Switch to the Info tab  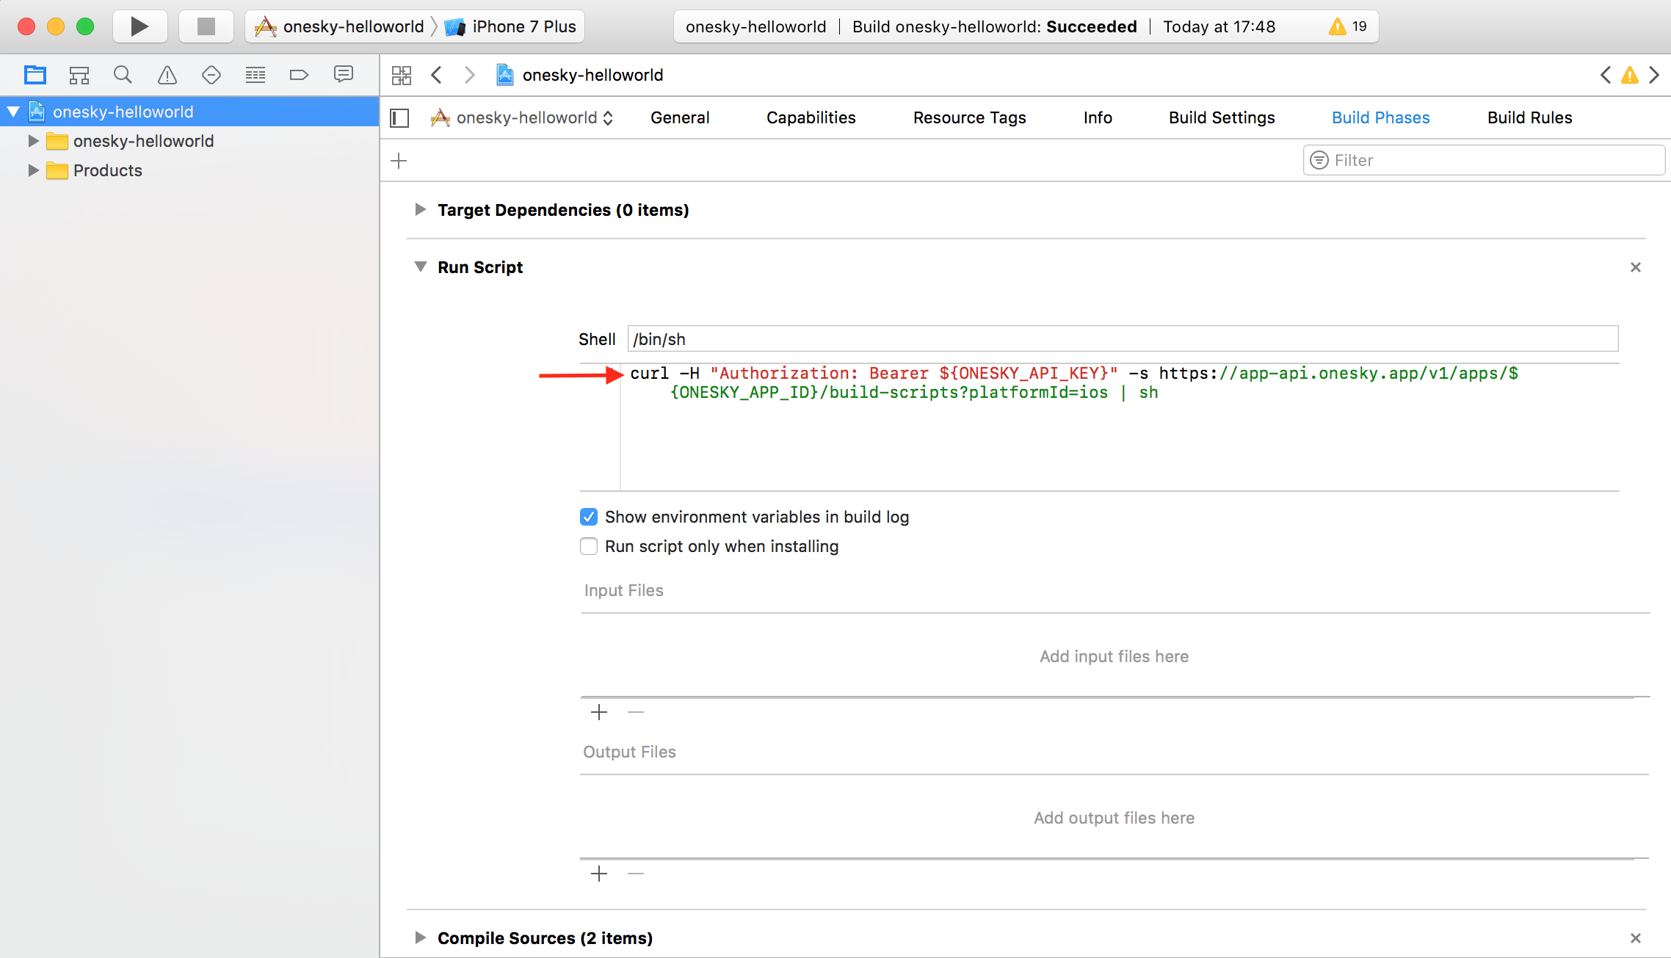pyautogui.click(x=1098, y=117)
